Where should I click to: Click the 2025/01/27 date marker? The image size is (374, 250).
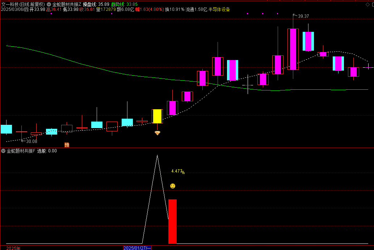137,248
